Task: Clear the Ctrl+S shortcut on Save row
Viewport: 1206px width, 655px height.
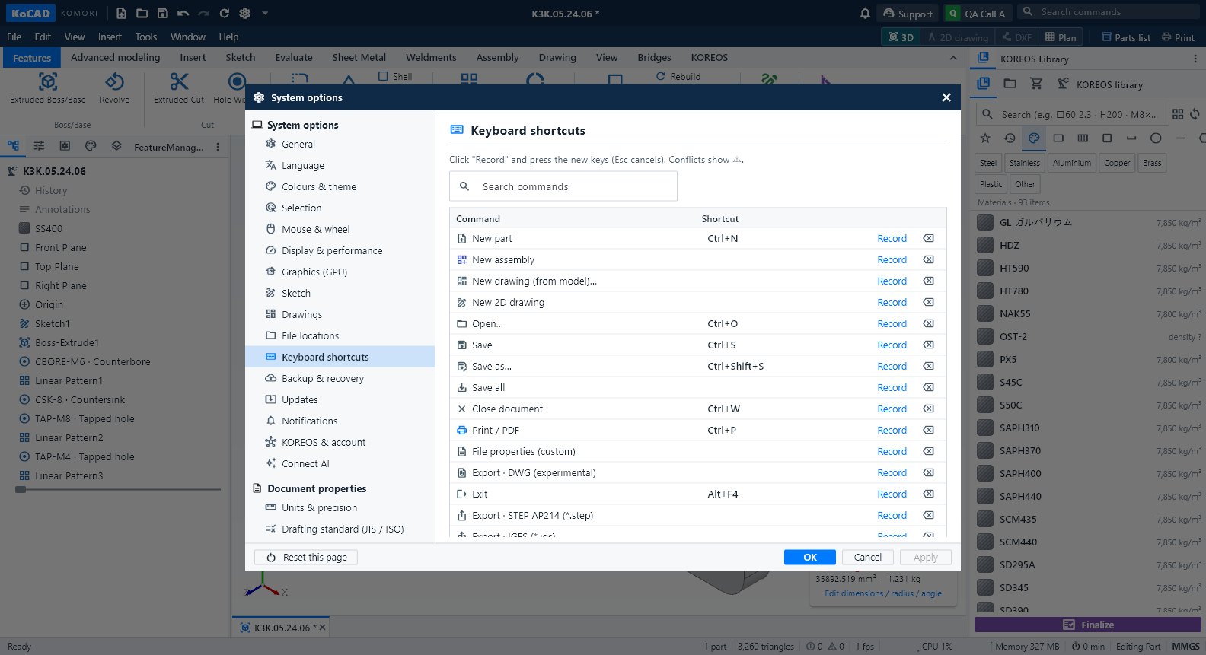Action: (x=929, y=345)
